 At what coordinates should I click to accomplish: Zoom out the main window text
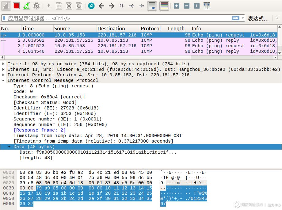(187, 6)
